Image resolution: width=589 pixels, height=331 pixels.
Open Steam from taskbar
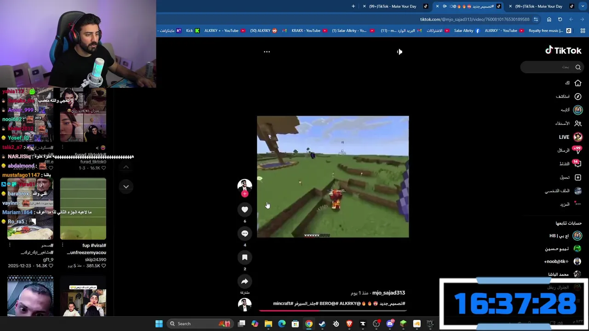[x=322, y=324]
